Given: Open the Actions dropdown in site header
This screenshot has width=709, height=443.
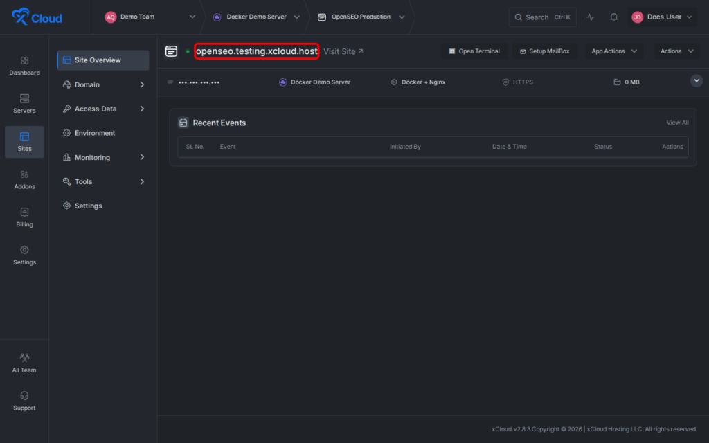Looking at the screenshot, I should [677, 51].
